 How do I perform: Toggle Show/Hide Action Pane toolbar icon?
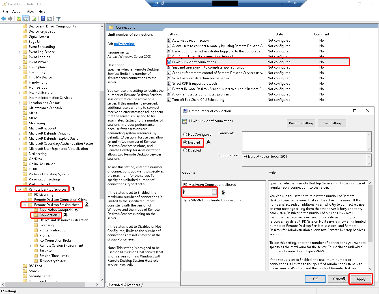pyautogui.click(x=49, y=19)
